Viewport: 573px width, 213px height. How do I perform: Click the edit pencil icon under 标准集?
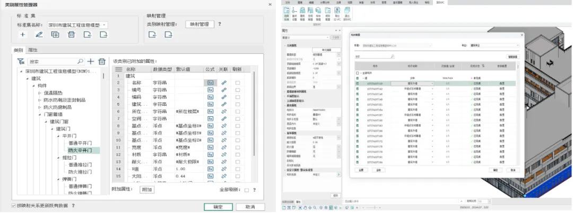click(x=39, y=35)
